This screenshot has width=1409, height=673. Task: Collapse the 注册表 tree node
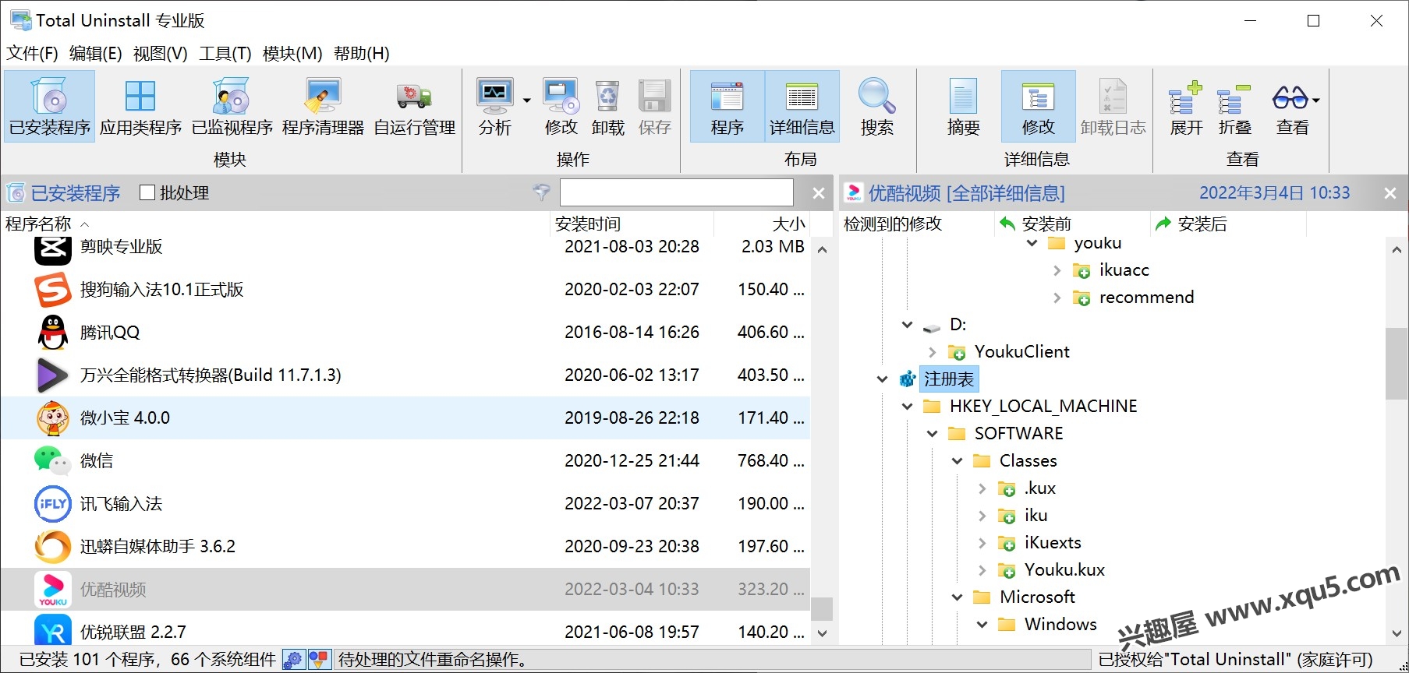click(x=882, y=379)
